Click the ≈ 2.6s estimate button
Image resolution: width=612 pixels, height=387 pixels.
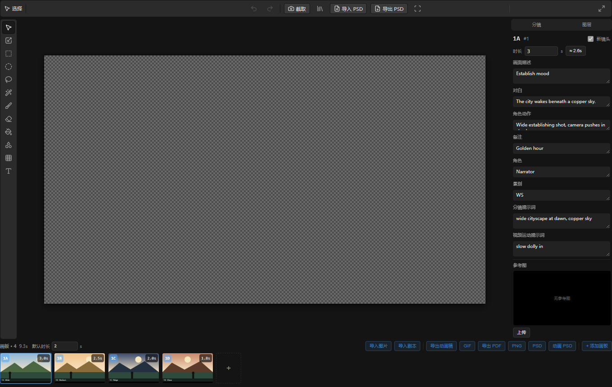click(576, 51)
